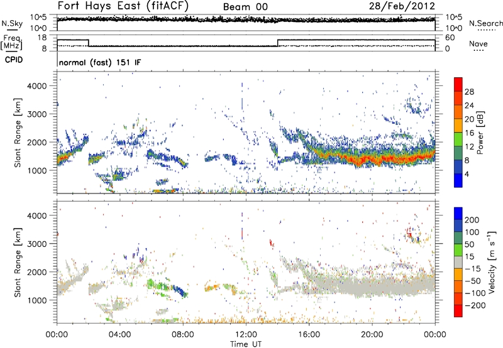Click the '18' label on the frequency axis
Screen dimensions: 503x348
click(x=41, y=38)
